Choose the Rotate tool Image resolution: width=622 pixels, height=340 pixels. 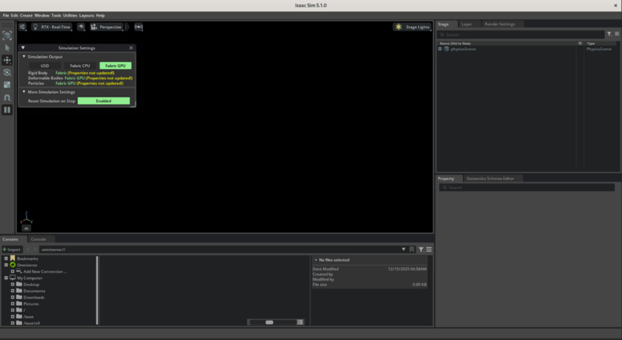point(7,73)
